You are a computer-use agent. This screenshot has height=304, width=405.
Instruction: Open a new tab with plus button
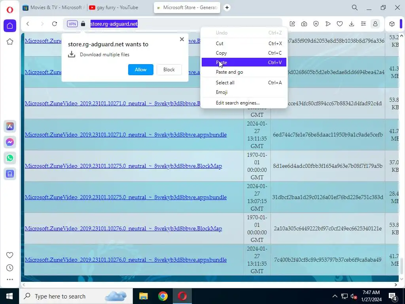(227, 8)
